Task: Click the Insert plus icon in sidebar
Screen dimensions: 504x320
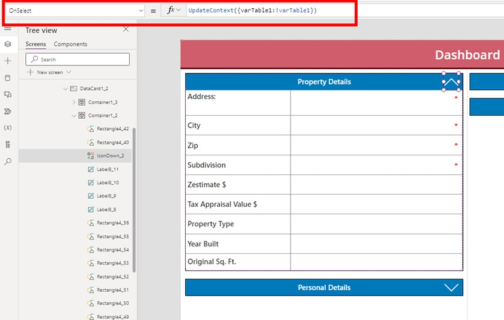Action: [x=8, y=61]
